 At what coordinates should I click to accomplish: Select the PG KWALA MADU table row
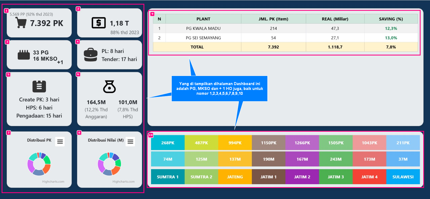tap(203, 28)
